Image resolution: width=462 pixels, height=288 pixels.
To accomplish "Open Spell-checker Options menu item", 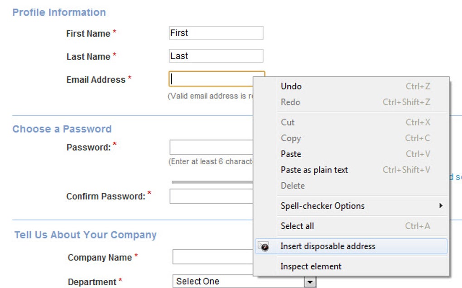I will click(322, 206).
